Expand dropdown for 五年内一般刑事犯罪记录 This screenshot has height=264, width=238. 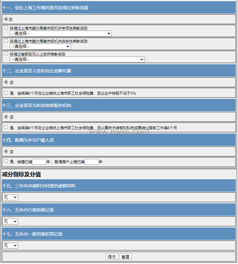pyautogui.click(x=10, y=245)
